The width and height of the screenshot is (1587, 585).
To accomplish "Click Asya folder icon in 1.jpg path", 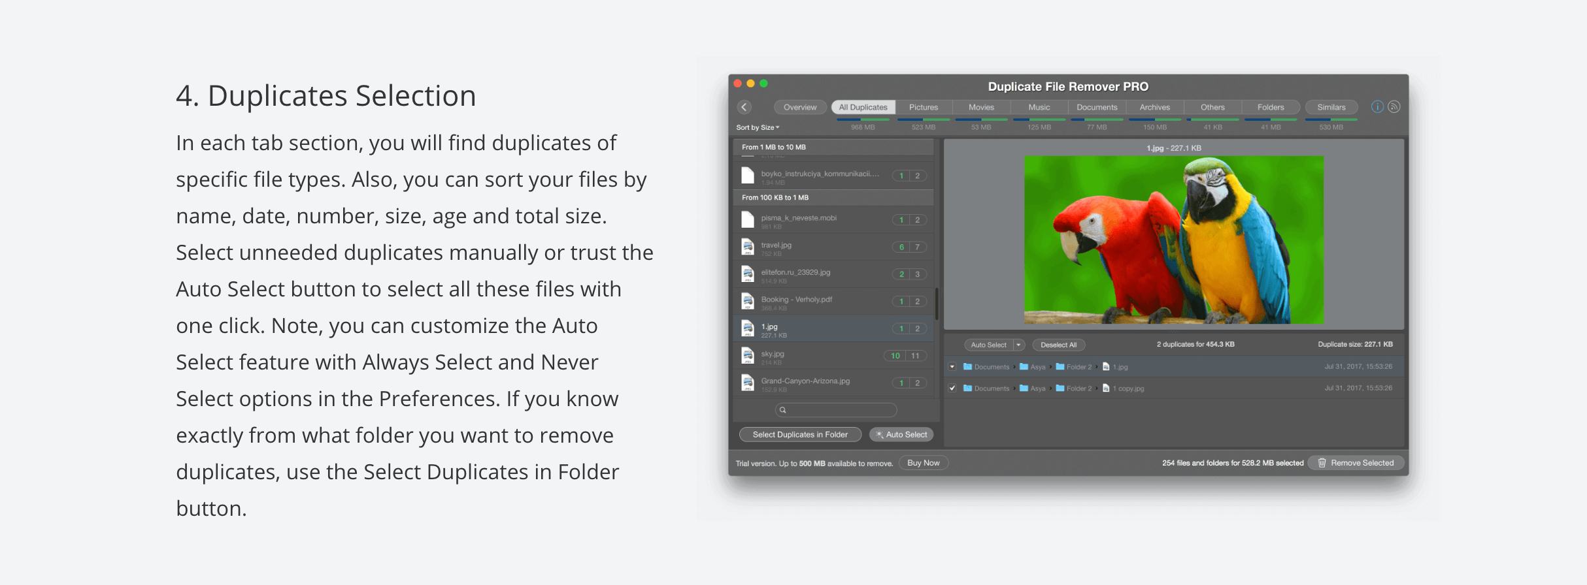I will [1024, 367].
